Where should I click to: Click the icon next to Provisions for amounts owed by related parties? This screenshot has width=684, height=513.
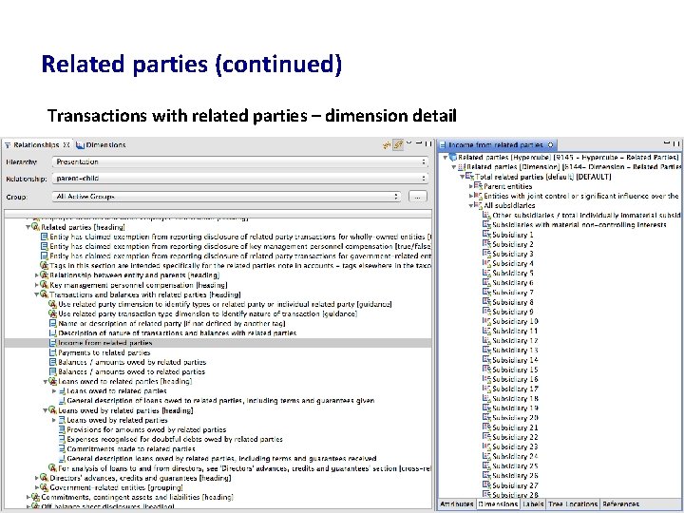pyautogui.click(x=62, y=429)
